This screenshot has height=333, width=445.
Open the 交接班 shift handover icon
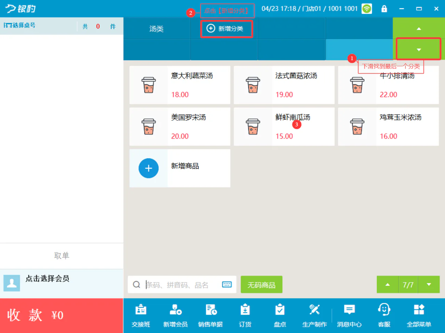(x=141, y=316)
